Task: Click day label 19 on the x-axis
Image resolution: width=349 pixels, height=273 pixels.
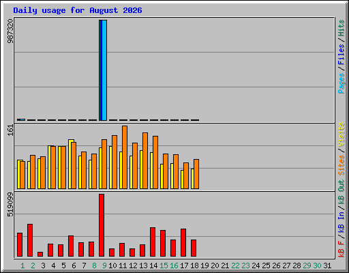Action: click(204, 265)
